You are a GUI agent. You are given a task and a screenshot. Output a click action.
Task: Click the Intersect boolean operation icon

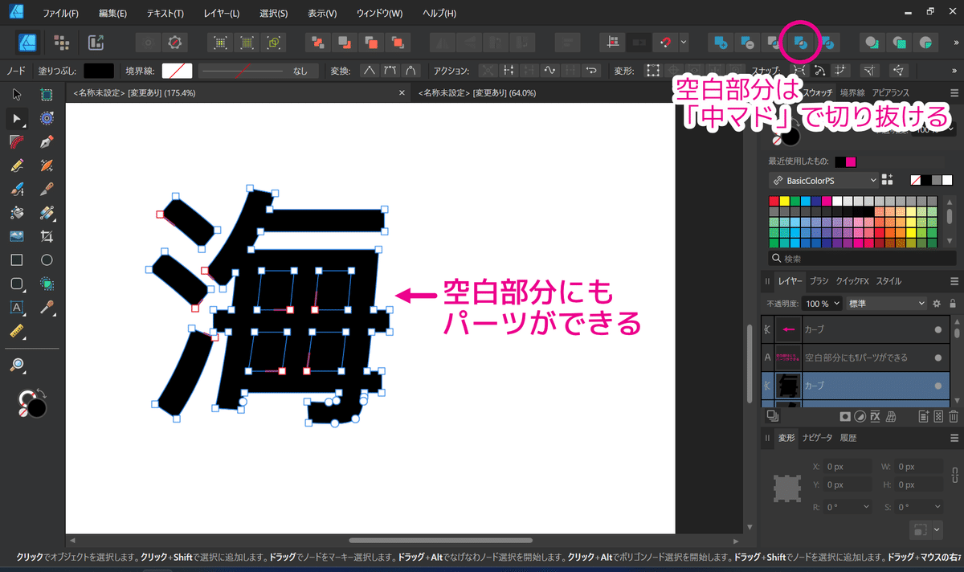773,42
